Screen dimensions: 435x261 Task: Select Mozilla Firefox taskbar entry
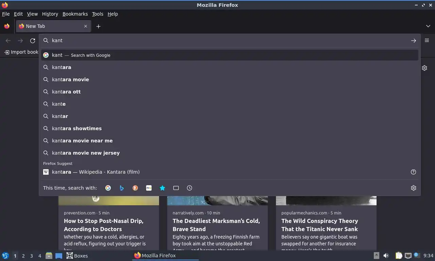(x=166, y=256)
